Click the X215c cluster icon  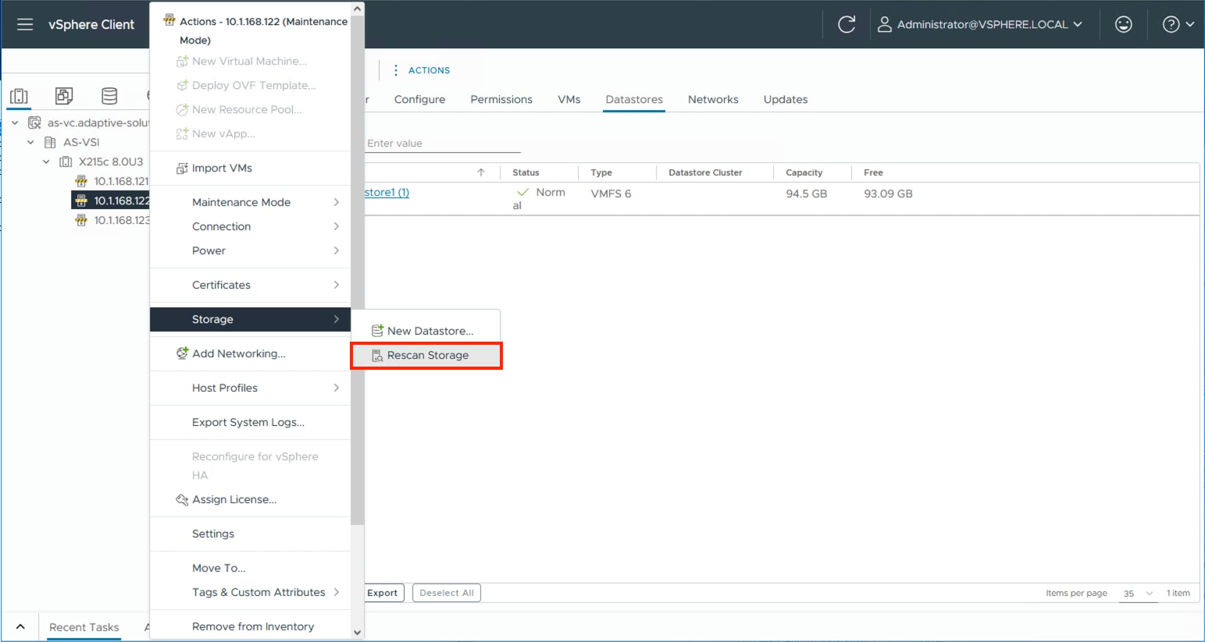pyautogui.click(x=66, y=161)
